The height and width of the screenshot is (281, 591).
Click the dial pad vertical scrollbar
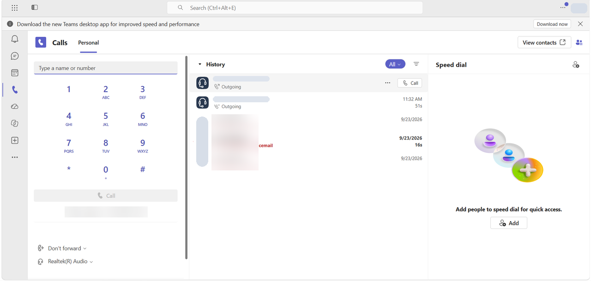pos(187,158)
